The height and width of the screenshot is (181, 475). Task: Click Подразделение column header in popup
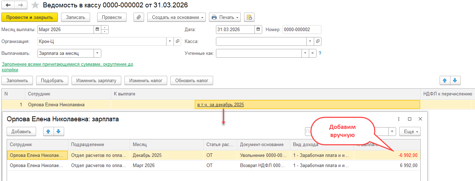pos(99,144)
